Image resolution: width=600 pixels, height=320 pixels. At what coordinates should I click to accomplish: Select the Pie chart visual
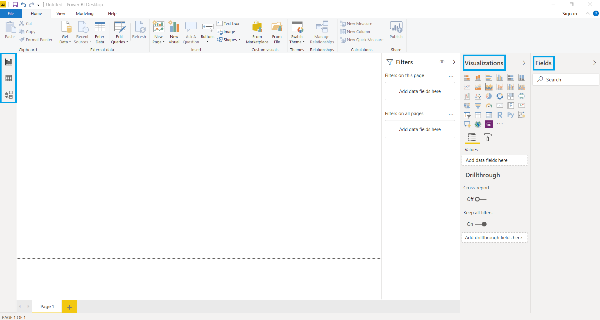[x=489, y=96]
